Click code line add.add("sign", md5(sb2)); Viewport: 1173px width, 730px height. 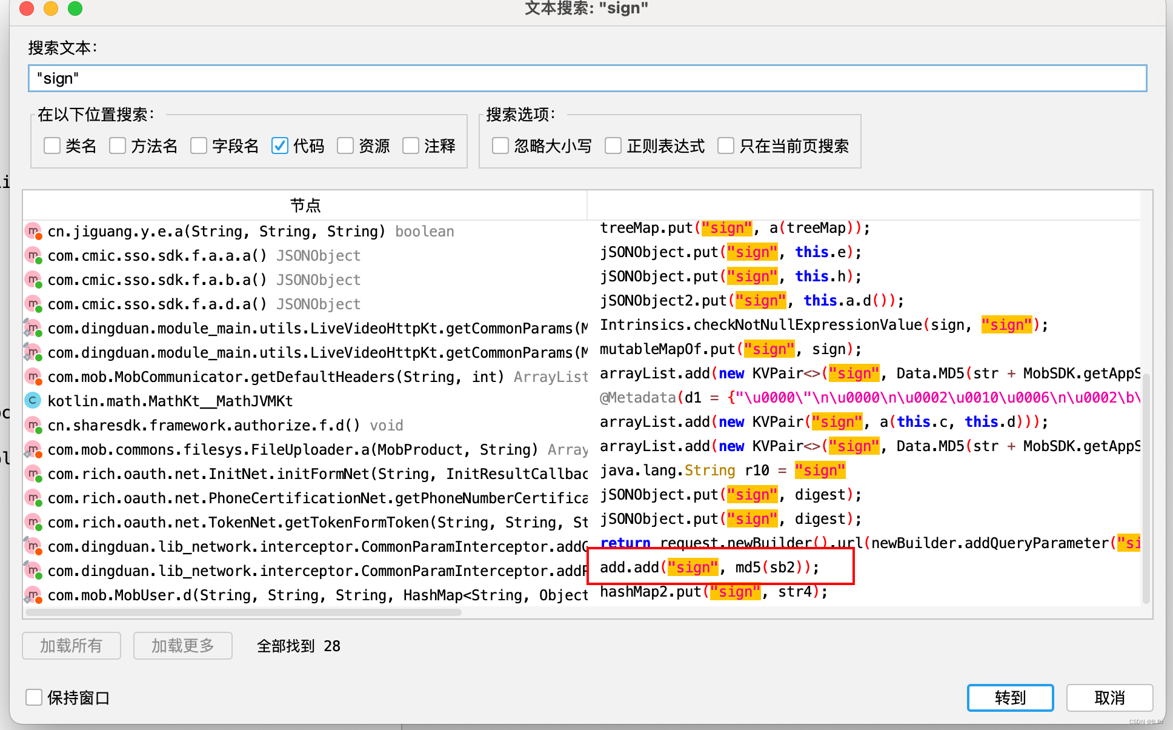pos(709,568)
